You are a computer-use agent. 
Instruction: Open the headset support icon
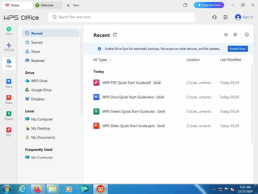click(x=214, y=17)
